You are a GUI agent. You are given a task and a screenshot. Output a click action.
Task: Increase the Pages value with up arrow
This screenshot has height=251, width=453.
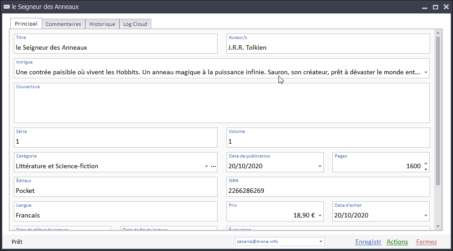tap(426, 163)
